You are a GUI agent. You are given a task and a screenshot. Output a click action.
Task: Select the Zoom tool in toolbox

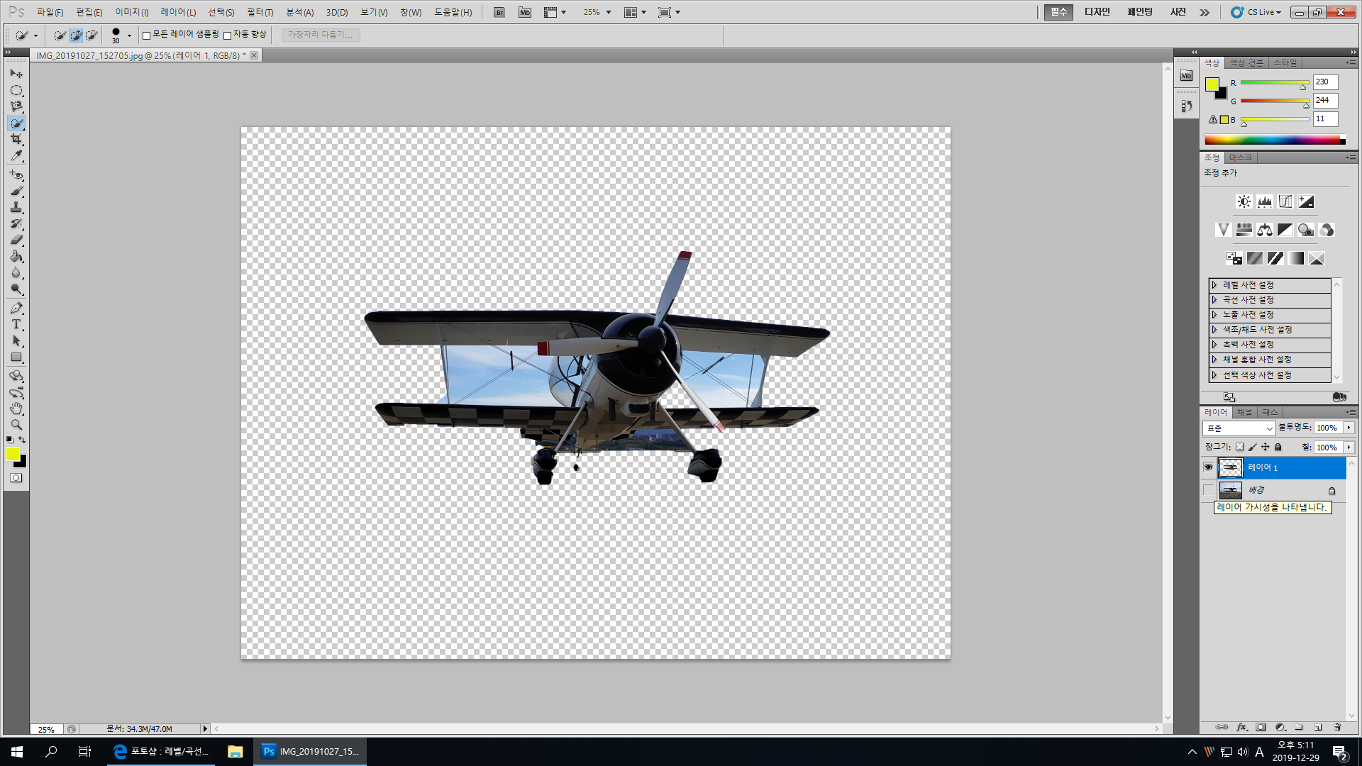(x=16, y=425)
